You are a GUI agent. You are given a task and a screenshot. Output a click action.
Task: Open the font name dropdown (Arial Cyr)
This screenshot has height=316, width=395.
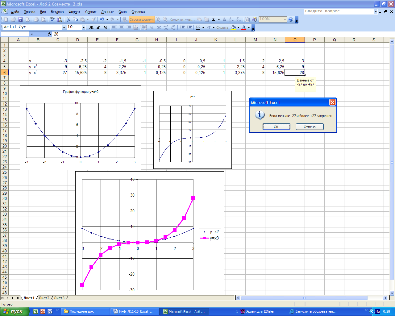point(64,27)
